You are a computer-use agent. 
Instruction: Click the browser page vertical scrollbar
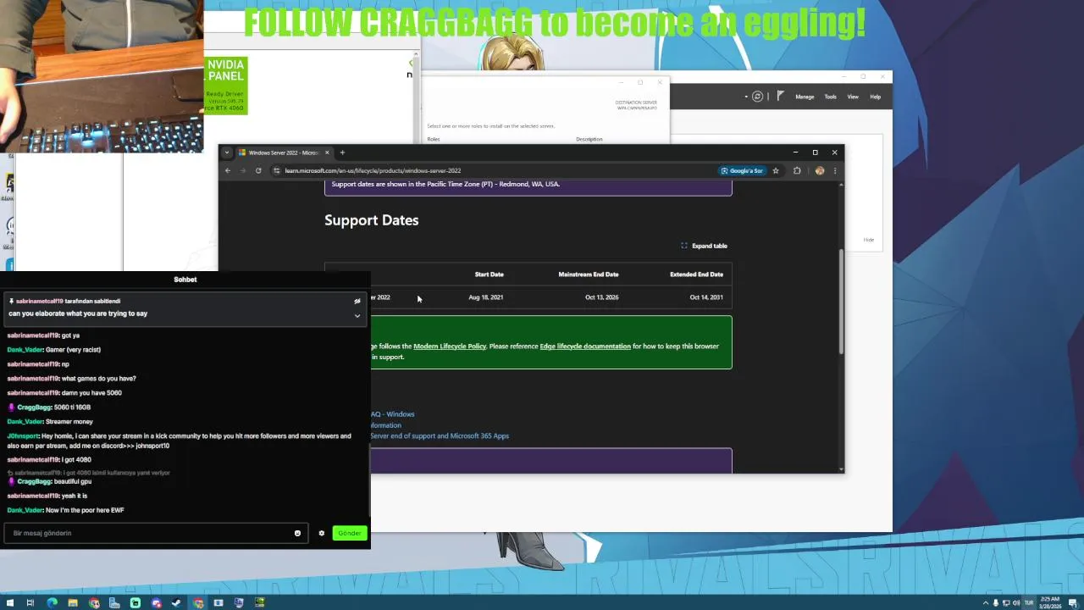(x=841, y=301)
